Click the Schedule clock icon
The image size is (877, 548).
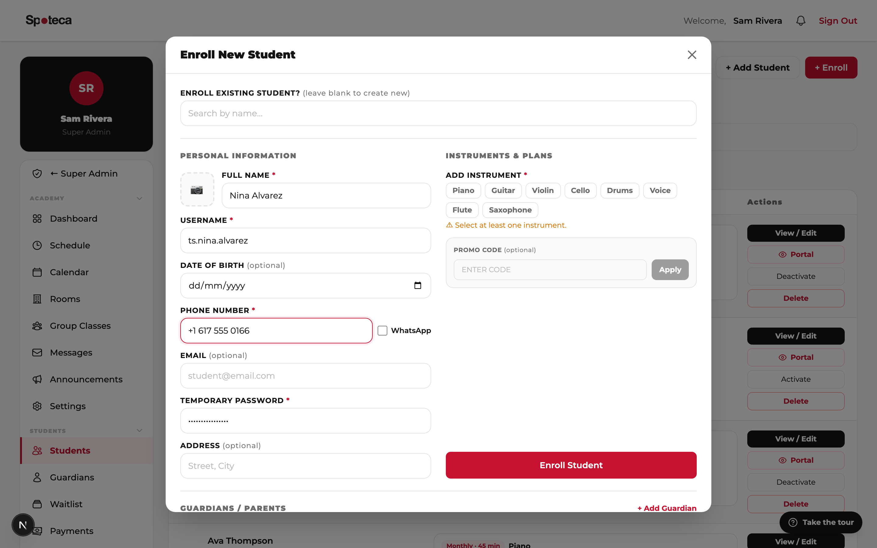point(37,245)
